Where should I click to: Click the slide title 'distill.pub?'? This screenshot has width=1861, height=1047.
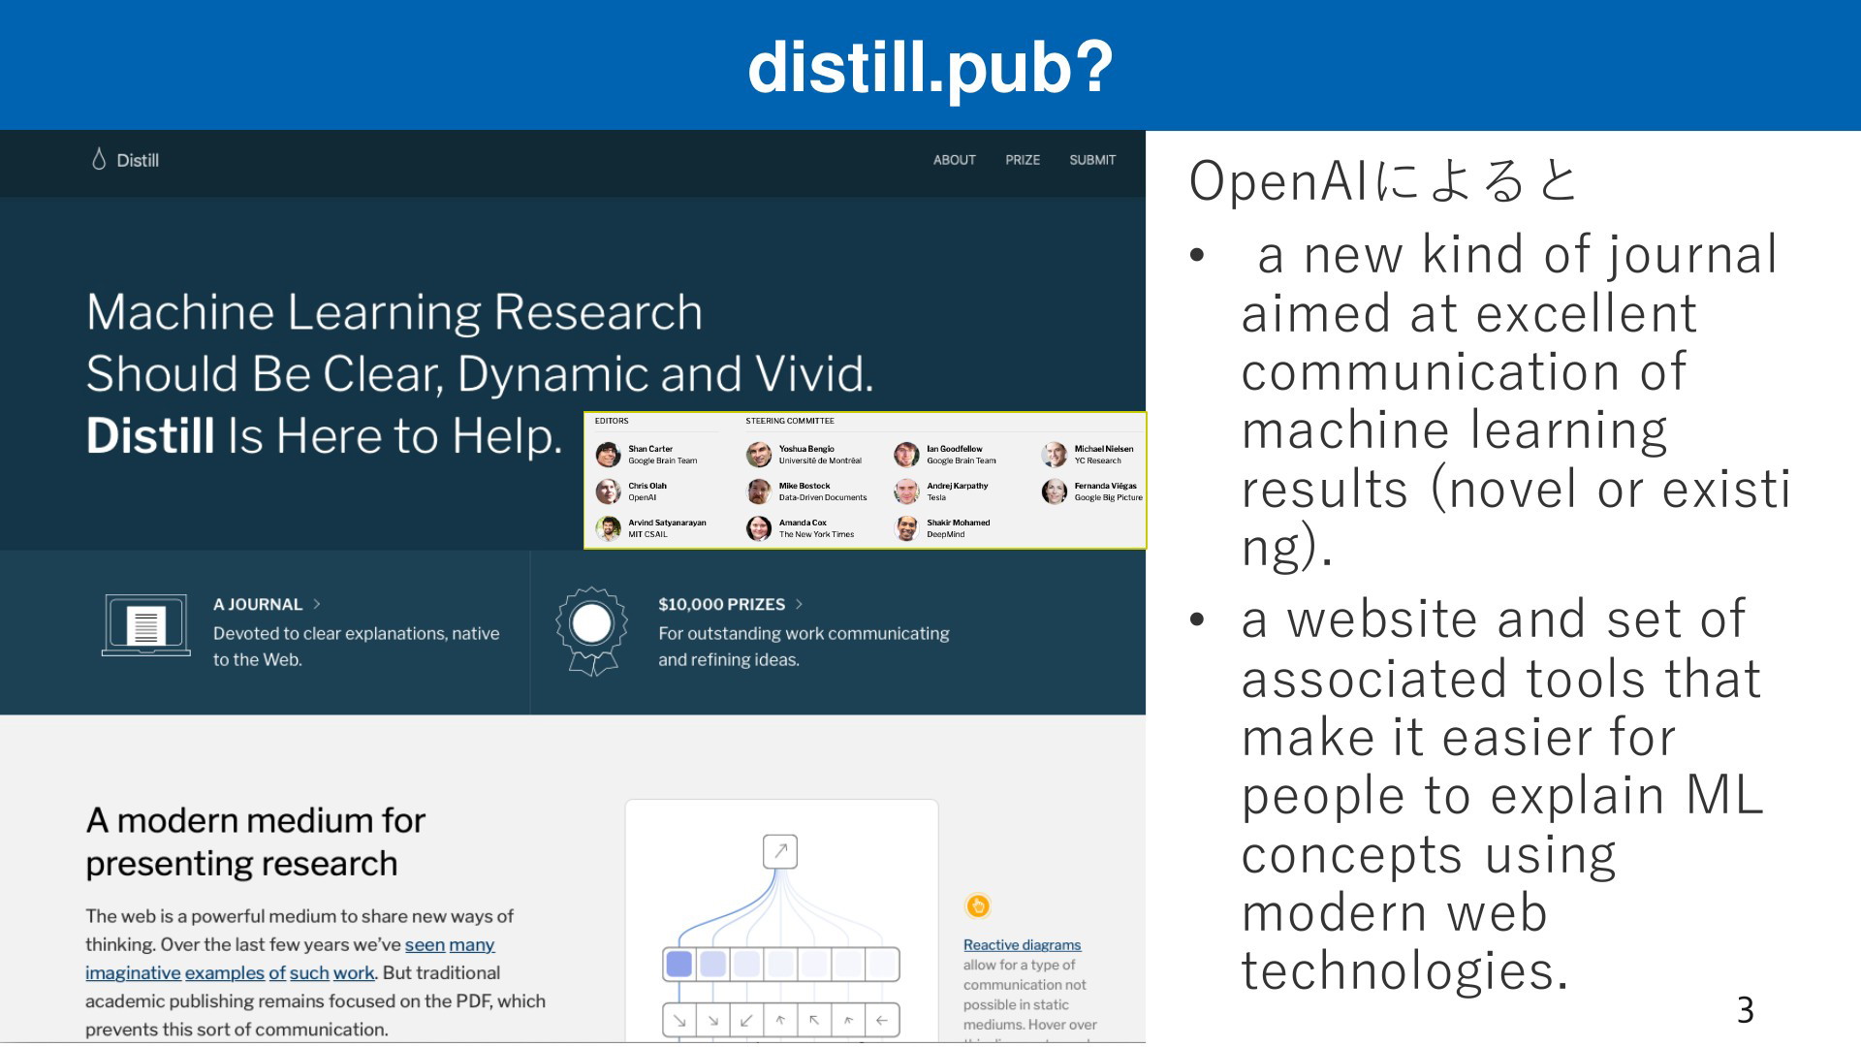930,68
